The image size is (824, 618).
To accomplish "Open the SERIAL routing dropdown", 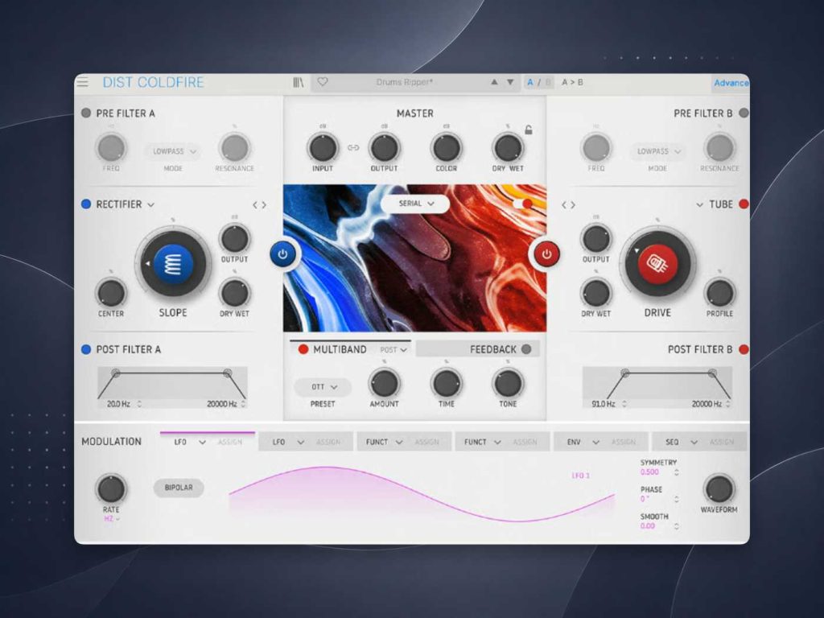I will tap(415, 204).
